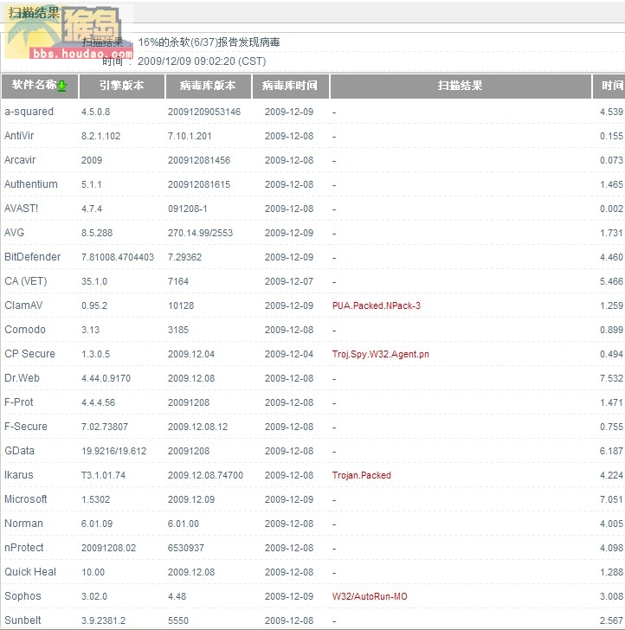Sort by the 病毒库版本 column header
Image resolution: width=625 pixels, height=630 pixels.
(208, 86)
